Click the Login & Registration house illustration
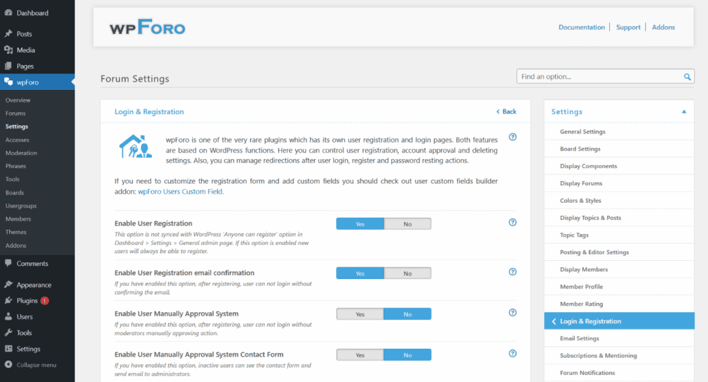The height and width of the screenshot is (382, 708). pyautogui.click(x=136, y=147)
